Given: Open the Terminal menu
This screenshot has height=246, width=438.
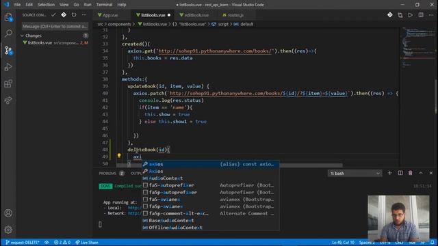Looking at the screenshot, I should tap(104, 5).
